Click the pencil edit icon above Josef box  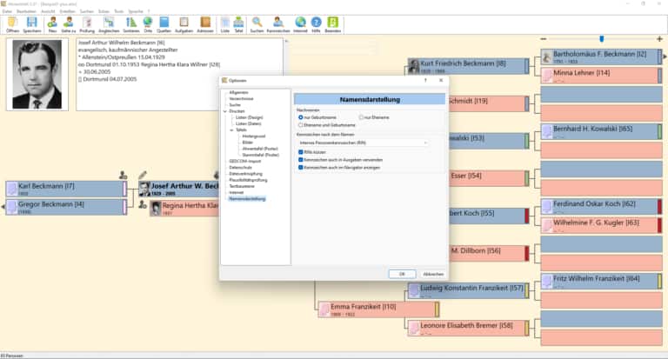click(x=143, y=175)
